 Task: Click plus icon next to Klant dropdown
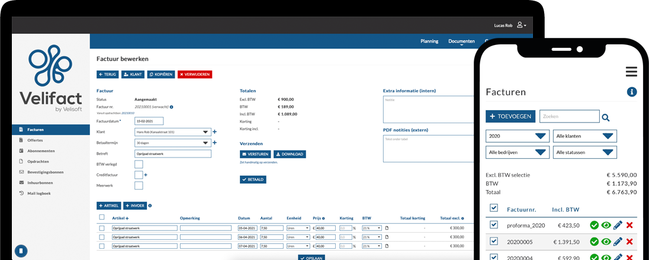click(214, 132)
